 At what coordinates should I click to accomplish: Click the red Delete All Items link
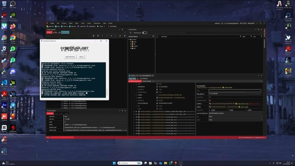(255, 104)
